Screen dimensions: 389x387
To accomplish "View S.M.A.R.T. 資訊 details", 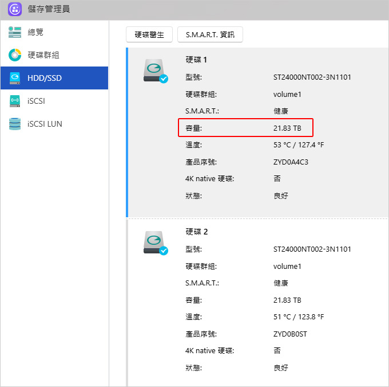I will (210, 34).
